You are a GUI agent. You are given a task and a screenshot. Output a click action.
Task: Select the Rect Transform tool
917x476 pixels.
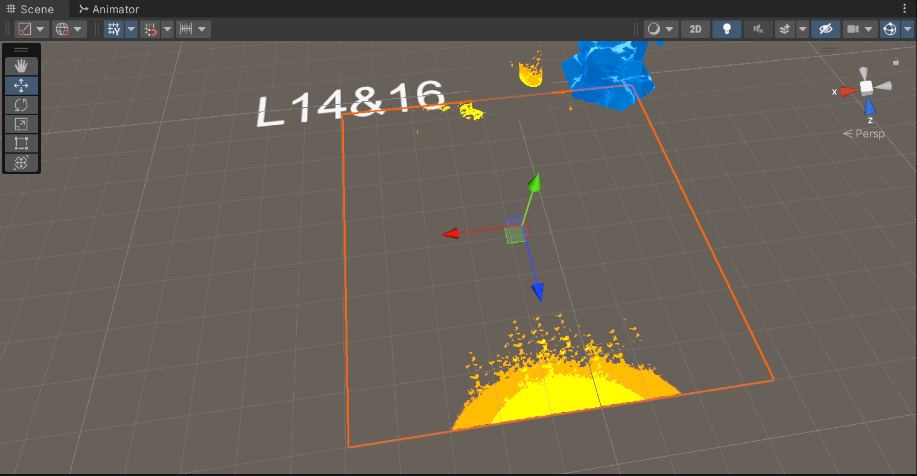click(21, 143)
